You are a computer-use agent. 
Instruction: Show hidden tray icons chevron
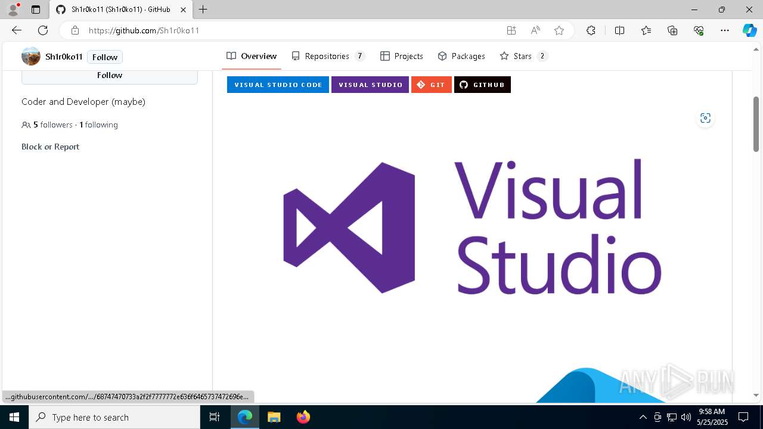(x=643, y=417)
